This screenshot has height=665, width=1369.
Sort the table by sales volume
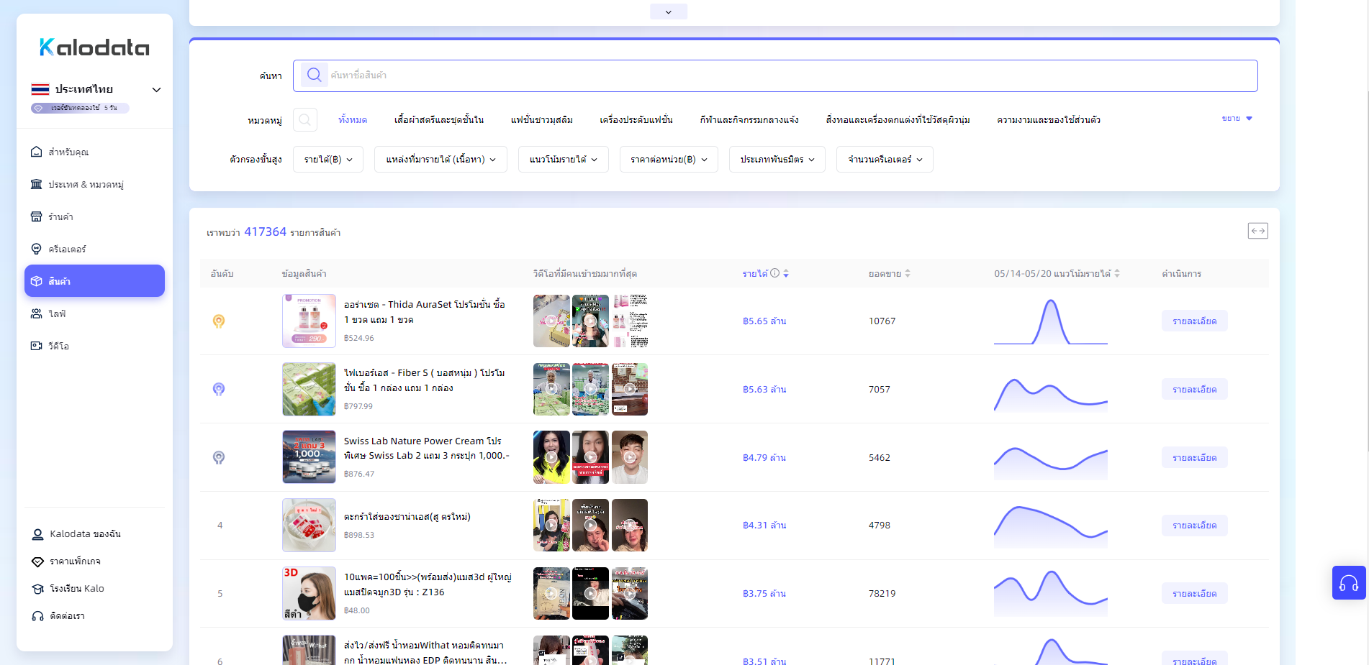point(907,273)
